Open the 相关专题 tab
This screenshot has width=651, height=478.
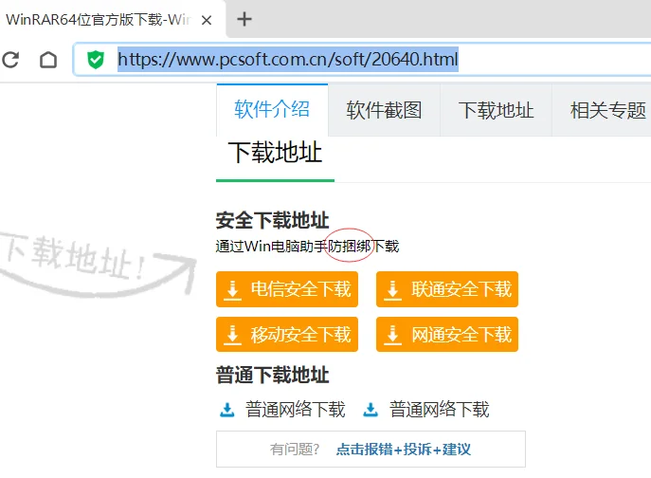coord(607,110)
